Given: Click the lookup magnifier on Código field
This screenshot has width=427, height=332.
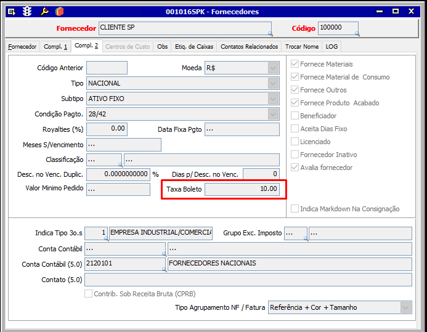Looking at the screenshot, I should [357, 34].
